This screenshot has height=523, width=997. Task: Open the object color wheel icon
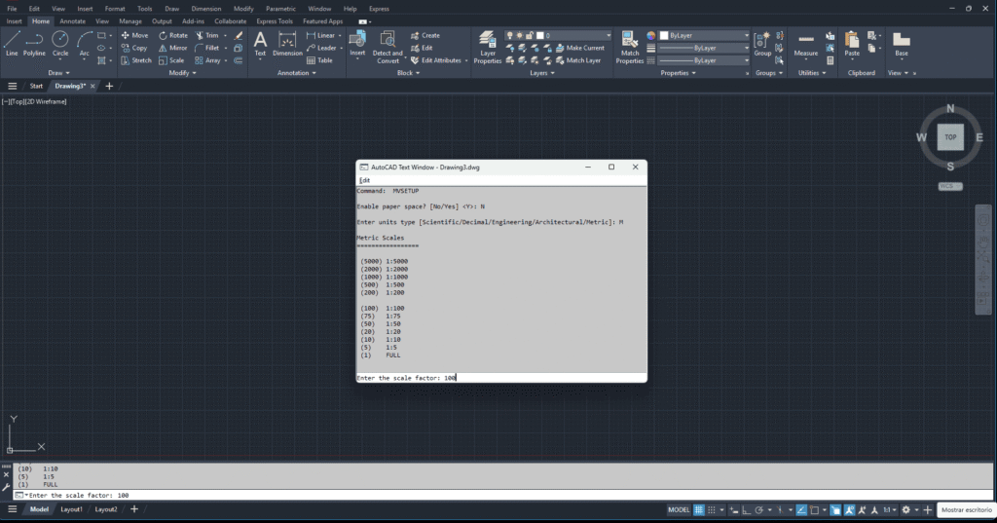(650, 36)
